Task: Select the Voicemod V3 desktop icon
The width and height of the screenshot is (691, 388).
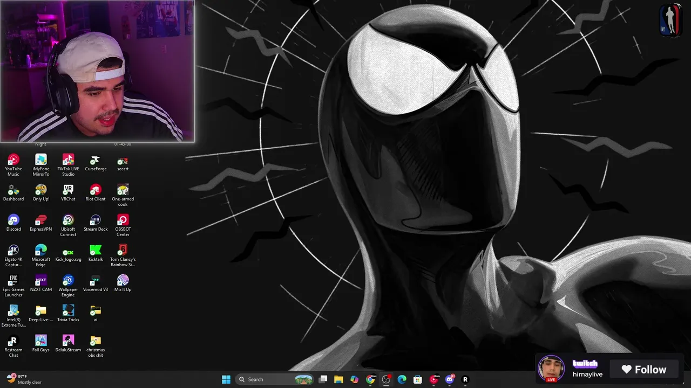Action: tap(96, 284)
